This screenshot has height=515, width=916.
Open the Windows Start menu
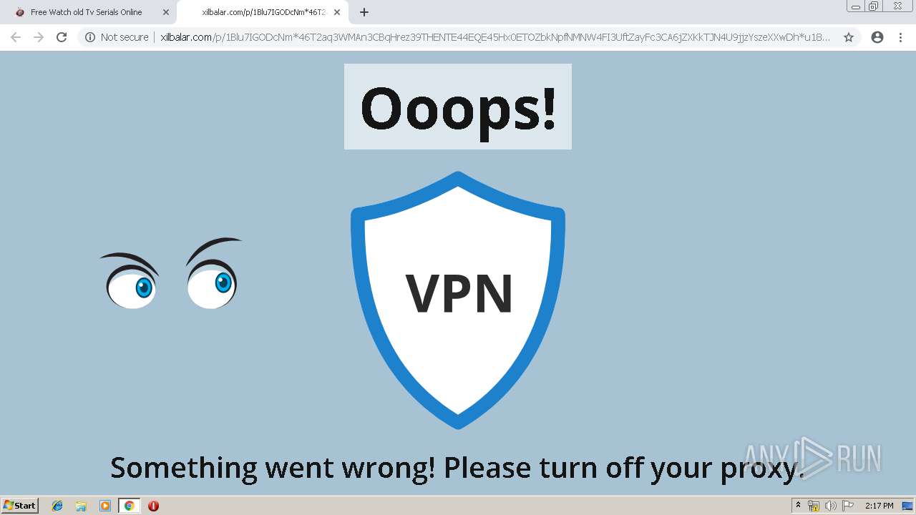click(20, 505)
